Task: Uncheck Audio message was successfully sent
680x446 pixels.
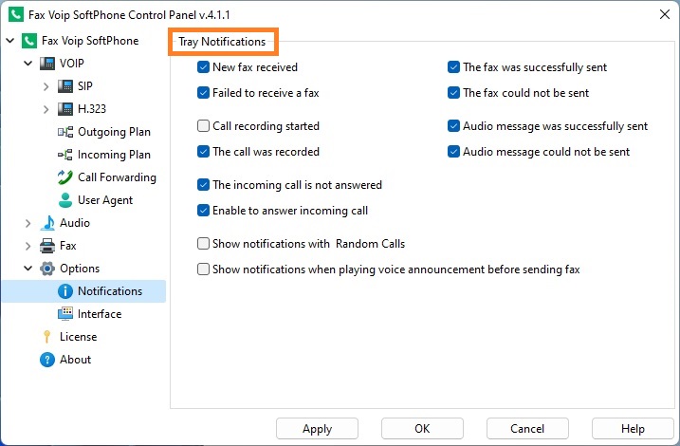Action: coord(453,126)
